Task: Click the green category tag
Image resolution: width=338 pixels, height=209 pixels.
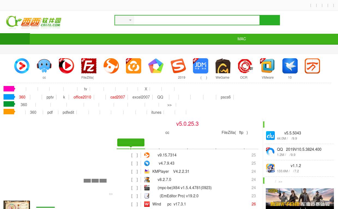Action: tap(9, 104)
